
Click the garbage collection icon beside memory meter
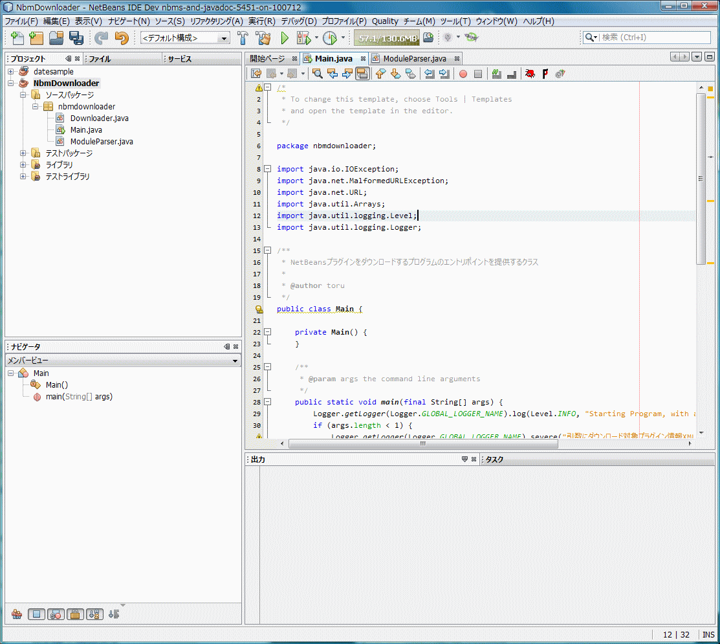(428, 38)
